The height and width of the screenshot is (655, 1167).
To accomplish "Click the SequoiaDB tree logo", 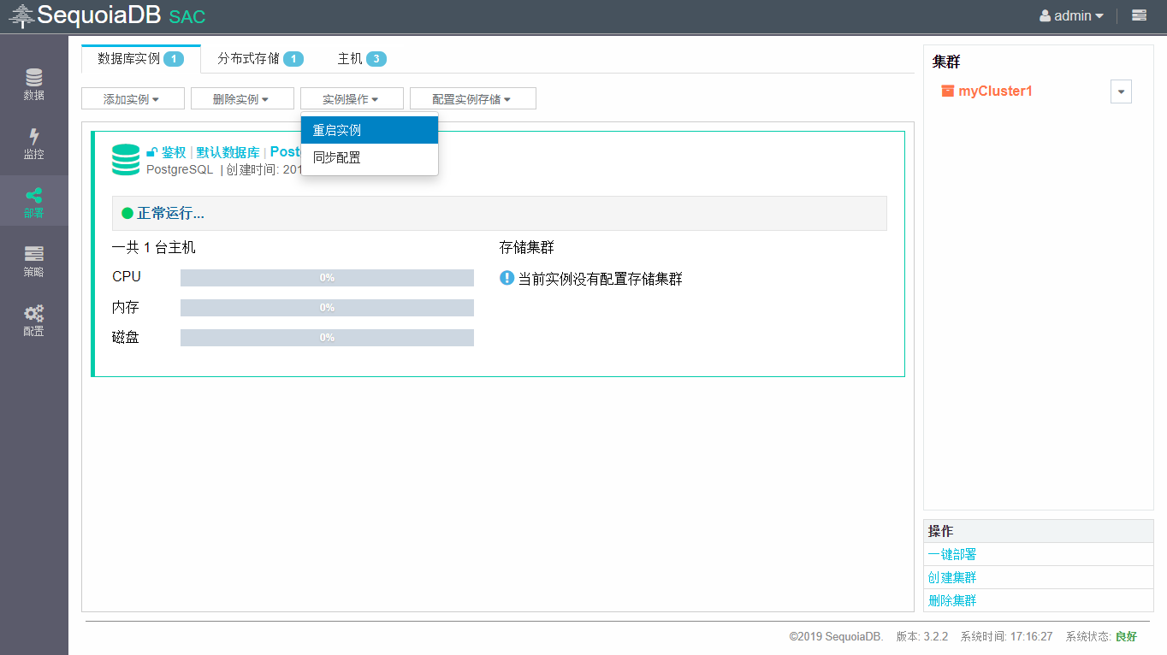I will (x=21, y=15).
